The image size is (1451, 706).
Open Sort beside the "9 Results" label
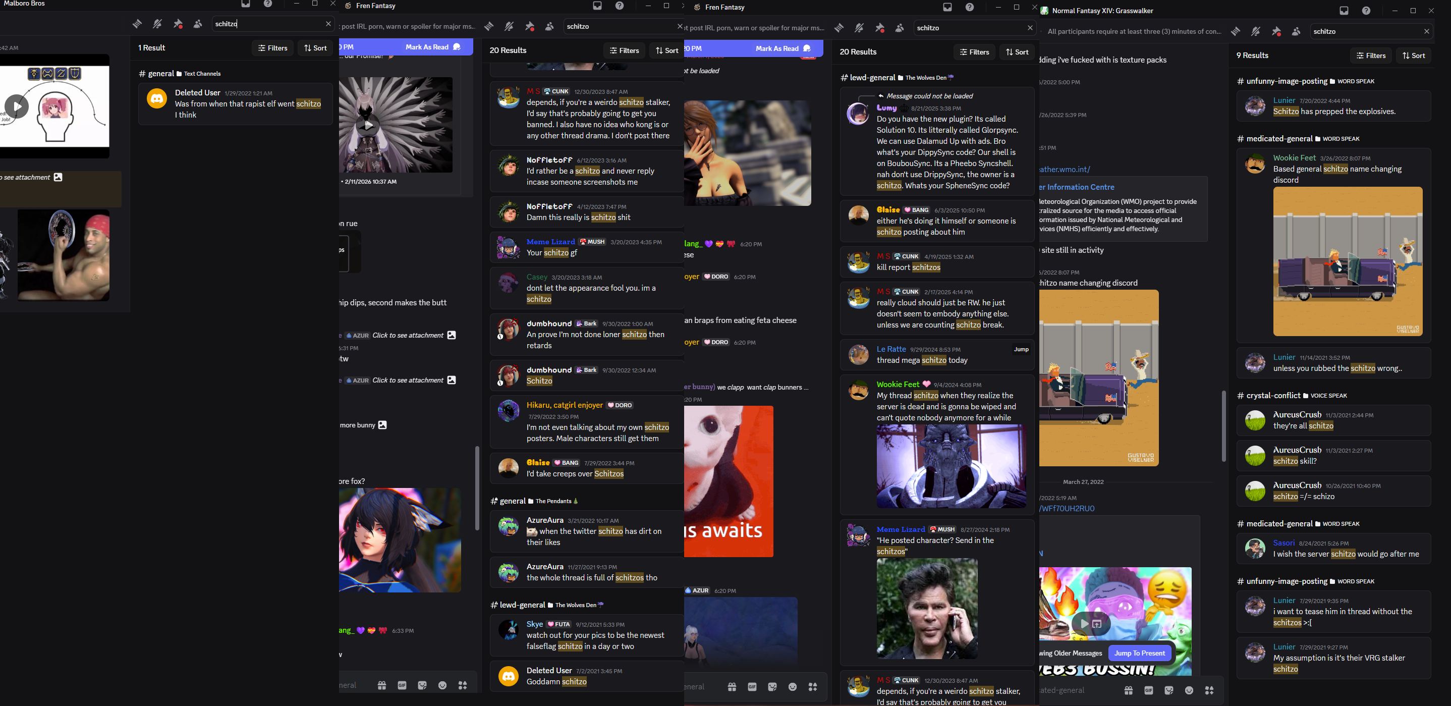click(1413, 55)
